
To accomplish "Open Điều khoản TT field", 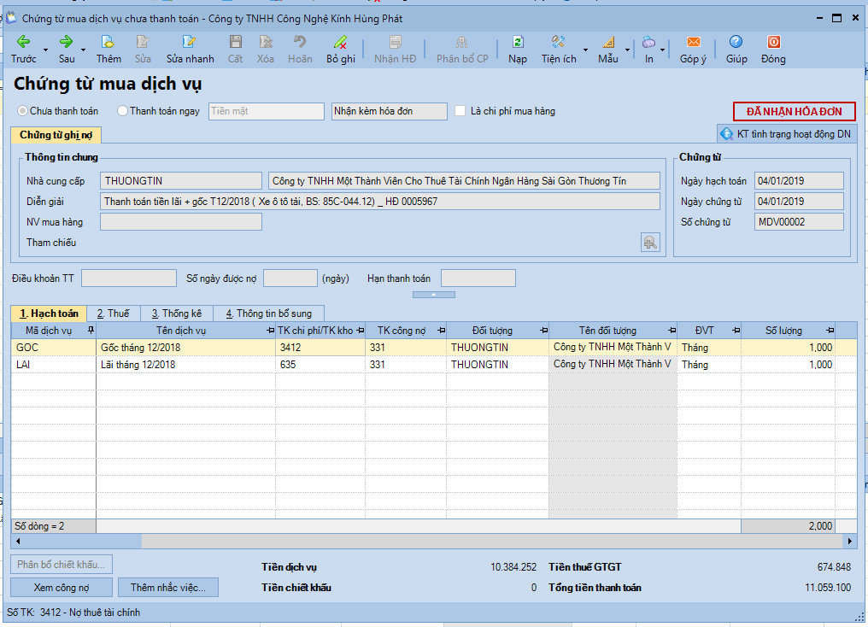I will point(128,278).
